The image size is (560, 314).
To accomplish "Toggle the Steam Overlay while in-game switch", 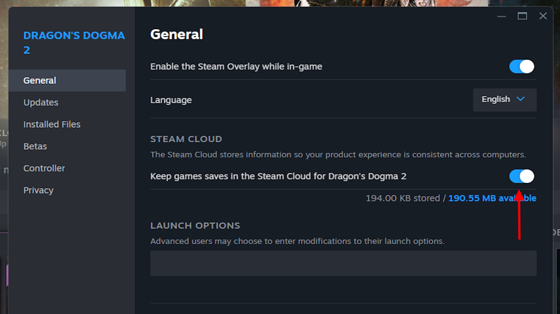I will pyautogui.click(x=521, y=66).
